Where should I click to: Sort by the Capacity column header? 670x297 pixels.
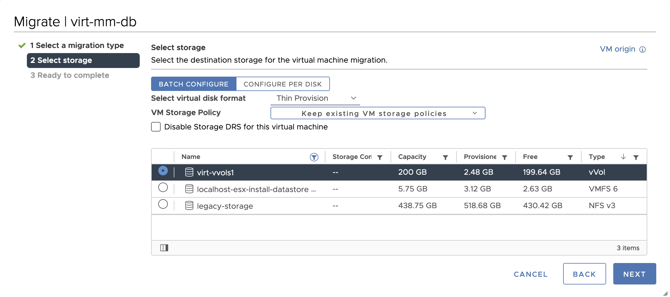click(412, 157)
